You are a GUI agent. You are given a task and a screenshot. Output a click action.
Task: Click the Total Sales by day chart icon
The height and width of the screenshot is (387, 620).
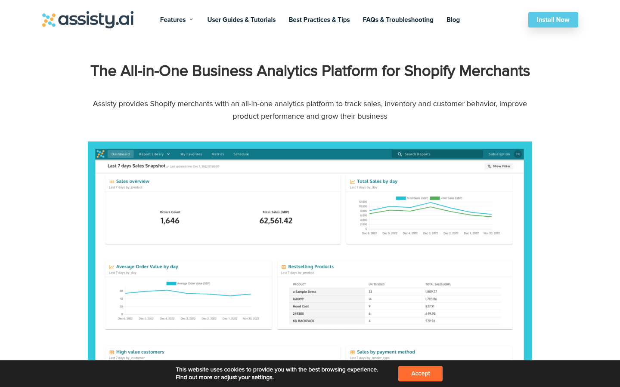(x=353, y=181)
